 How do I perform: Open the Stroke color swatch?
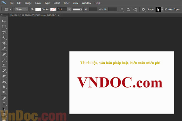[53, 9]
